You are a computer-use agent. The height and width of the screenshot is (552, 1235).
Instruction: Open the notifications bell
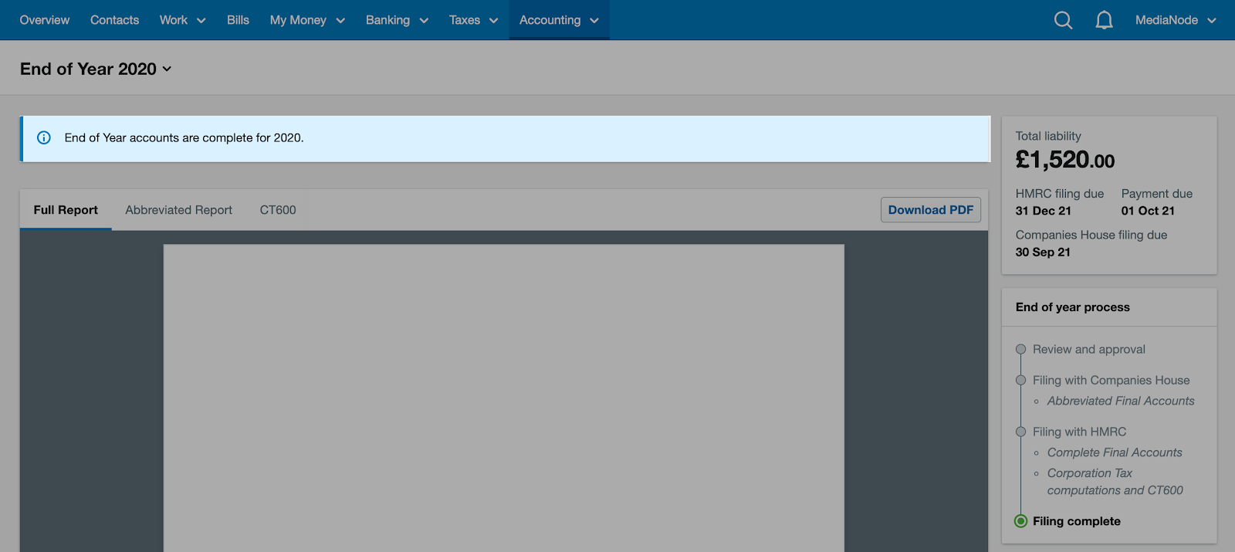1104,20
